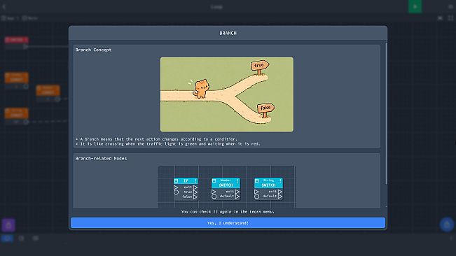Go back using the top-left arrow
Screen dimensions: 456x256
[x=4, y=7]
